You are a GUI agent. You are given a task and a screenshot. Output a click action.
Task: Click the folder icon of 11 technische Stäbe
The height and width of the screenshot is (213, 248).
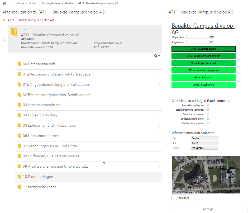pyautogui.click(x=19, y=187)
